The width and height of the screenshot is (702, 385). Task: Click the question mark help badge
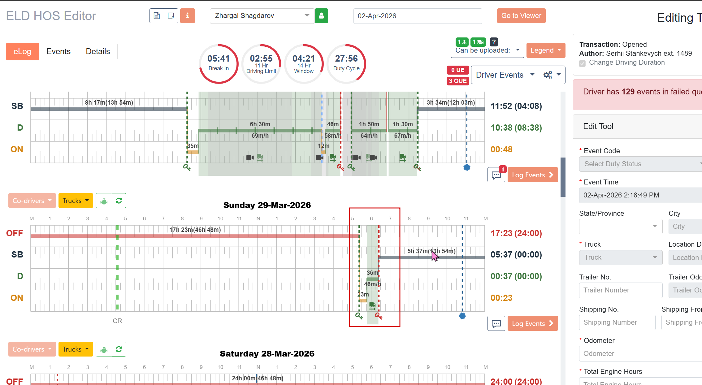pyautogui.click(x=494, y=41)
